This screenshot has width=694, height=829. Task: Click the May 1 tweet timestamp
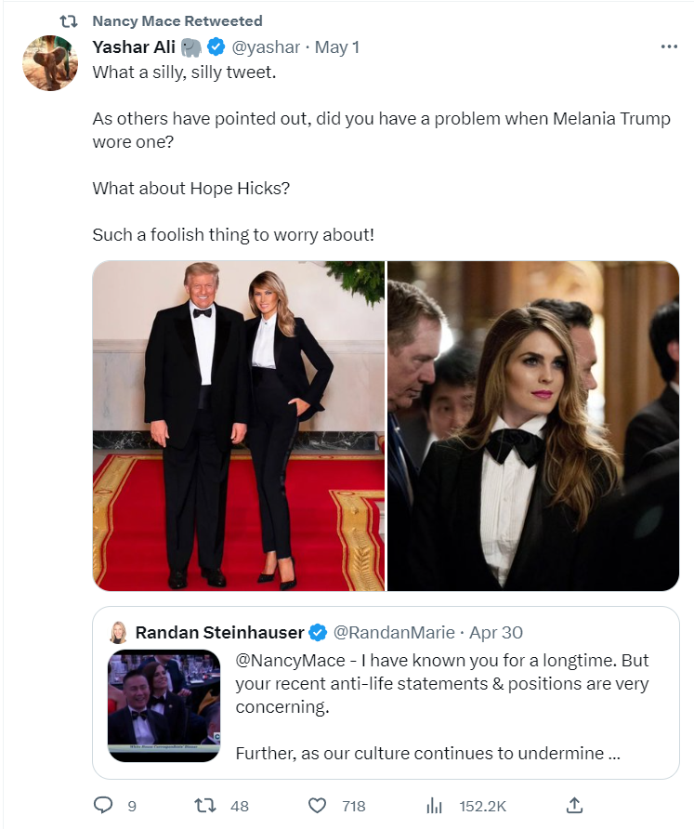(337, 46)
